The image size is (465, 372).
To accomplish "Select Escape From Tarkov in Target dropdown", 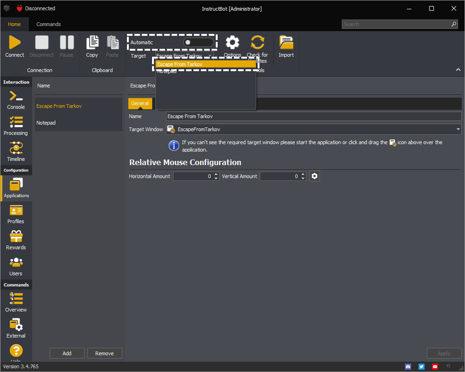I will (x=206, y=64).
